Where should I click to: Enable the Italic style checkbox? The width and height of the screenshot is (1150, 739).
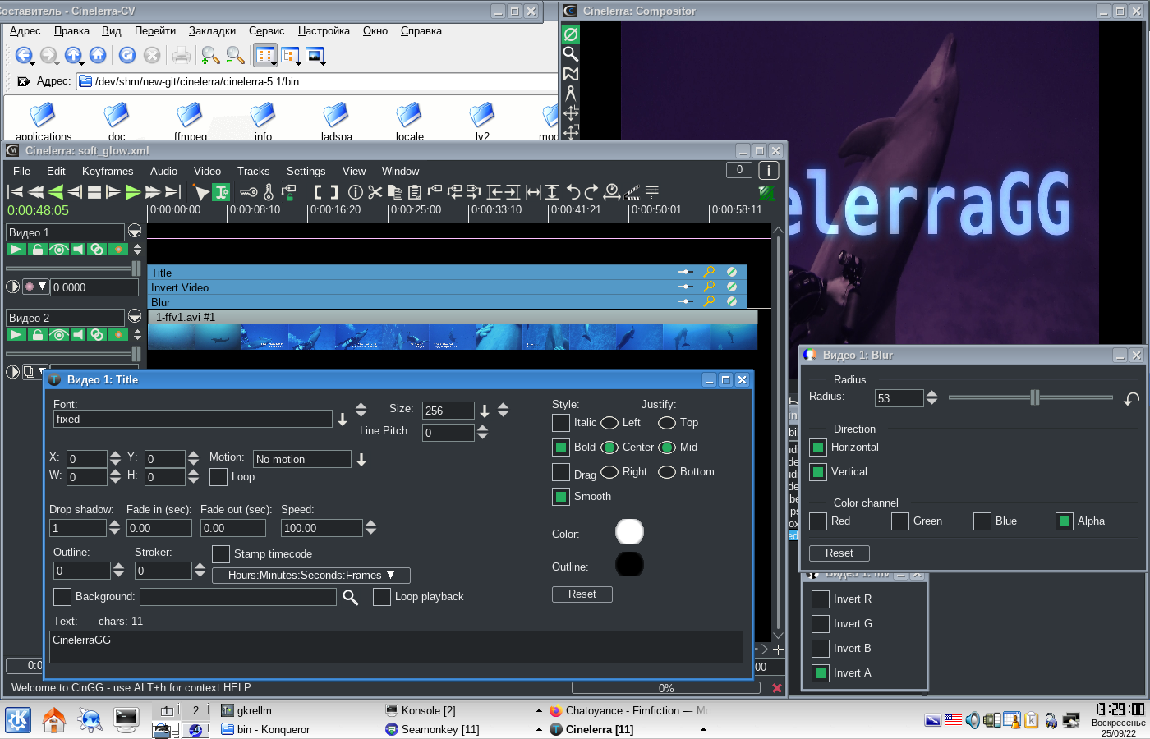pos(561,423)
